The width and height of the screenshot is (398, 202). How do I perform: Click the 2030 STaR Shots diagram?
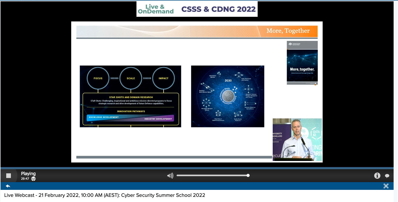coord(227,96)
